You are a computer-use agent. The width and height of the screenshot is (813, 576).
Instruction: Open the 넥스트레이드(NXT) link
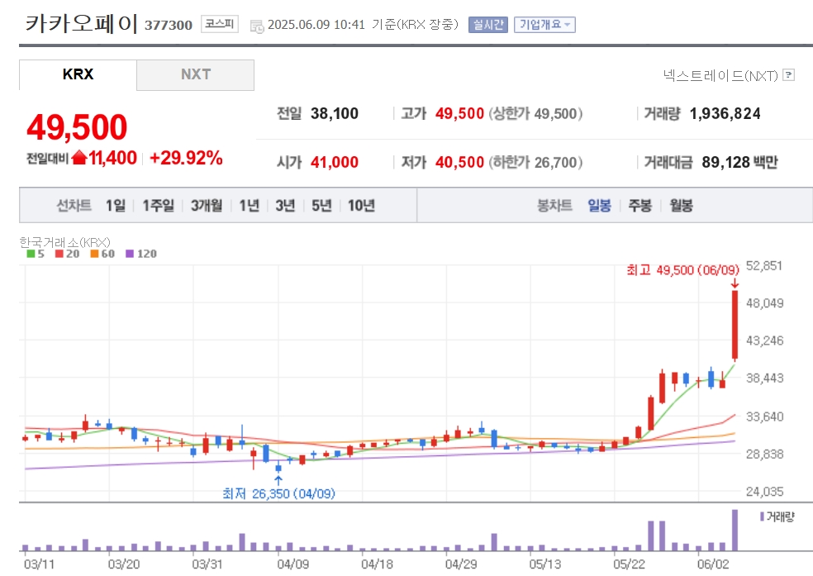[720, 76]
